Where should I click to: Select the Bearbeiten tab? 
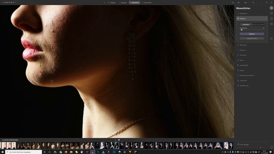pos(134,3)
